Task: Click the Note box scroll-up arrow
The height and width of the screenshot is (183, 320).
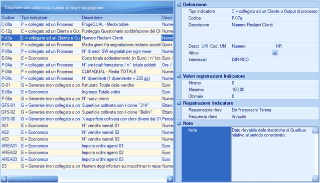Action: tap(315, 130)
